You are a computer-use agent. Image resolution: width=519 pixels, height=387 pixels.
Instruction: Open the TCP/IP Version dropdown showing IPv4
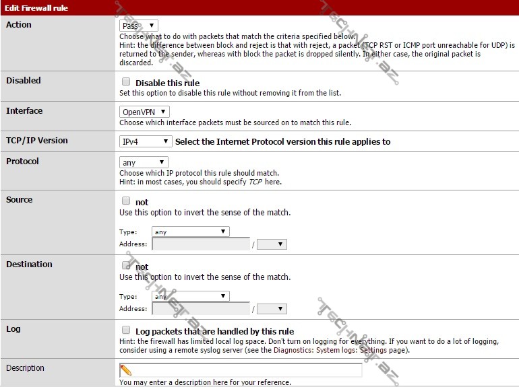tap(146, 141)
